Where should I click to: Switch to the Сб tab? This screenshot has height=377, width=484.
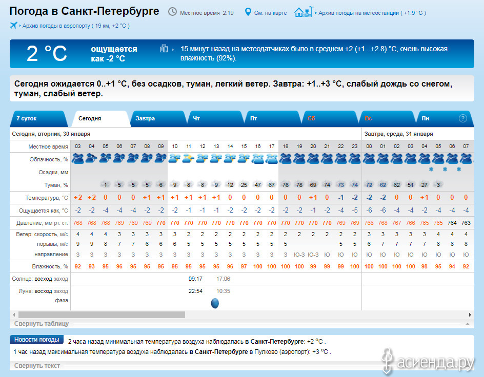click(330, 119)
